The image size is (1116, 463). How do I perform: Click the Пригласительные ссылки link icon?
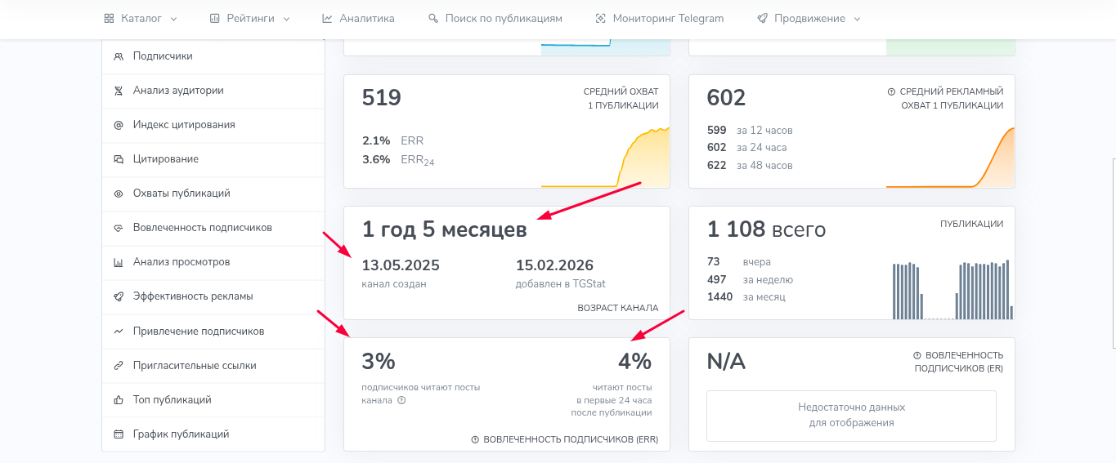click(119, 366)
